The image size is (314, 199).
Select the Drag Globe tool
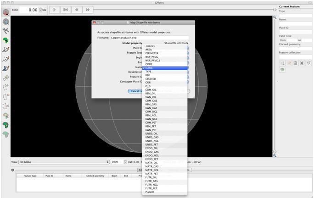pos(6,12)
